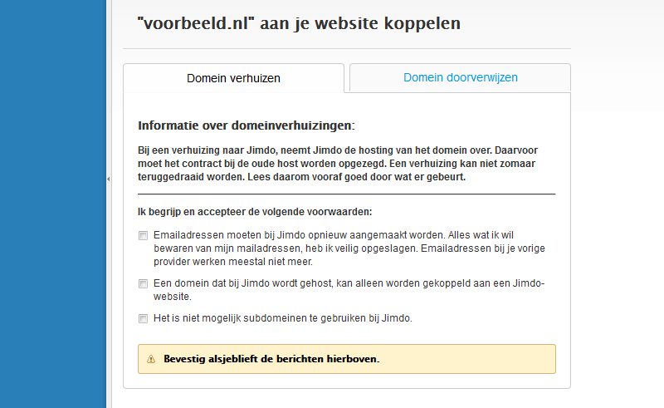Click the paragraph starting 'Bij een verhuizing naar Jimdo'
This screenshot has width=664, height=408.
338,164
